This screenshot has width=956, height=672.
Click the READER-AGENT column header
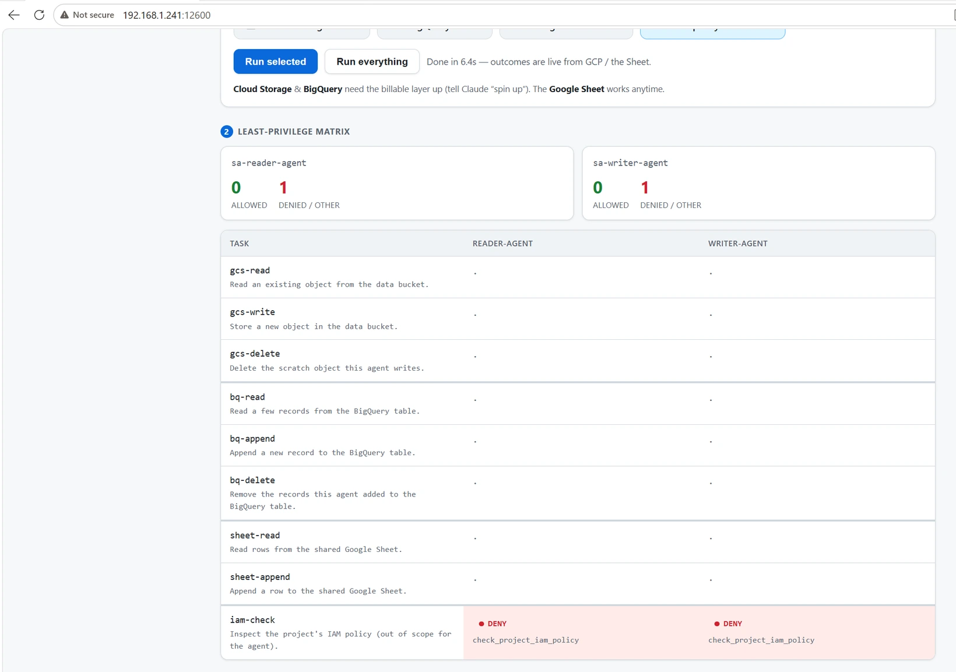[502, 244]
